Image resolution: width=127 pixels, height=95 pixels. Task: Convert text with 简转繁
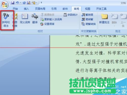click(87, 20)
